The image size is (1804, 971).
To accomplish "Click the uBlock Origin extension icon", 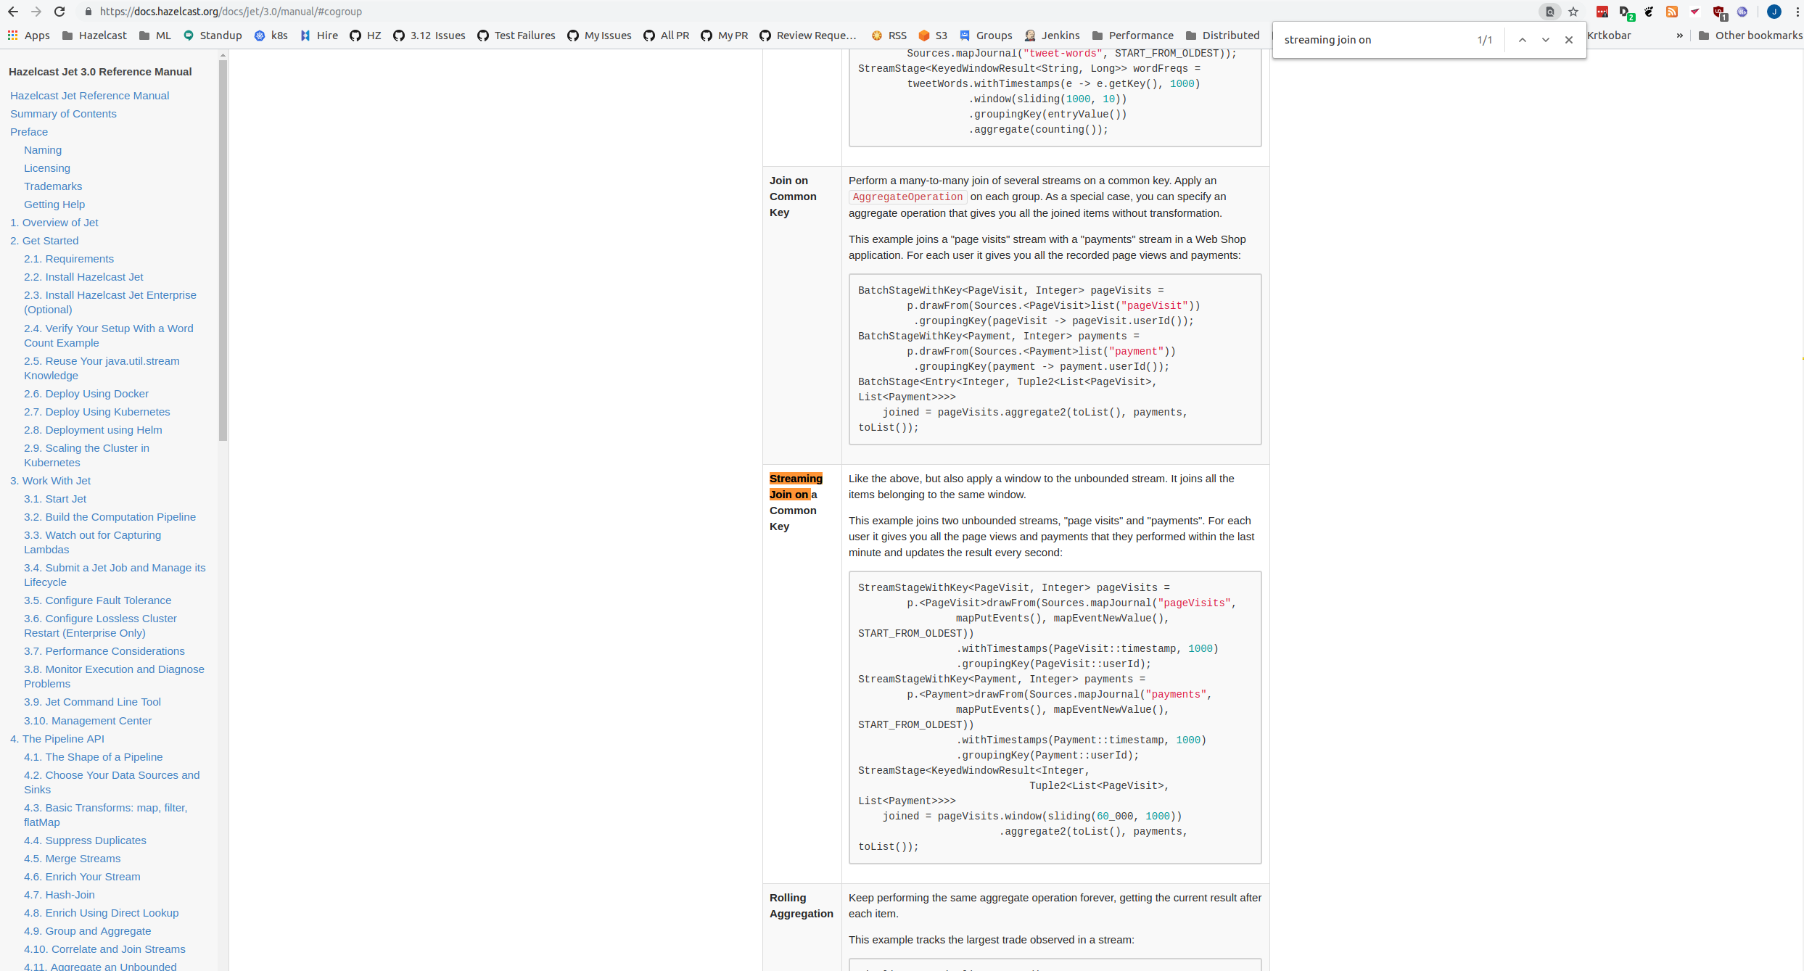I will pyautogui.click(x=1718, y=12).
